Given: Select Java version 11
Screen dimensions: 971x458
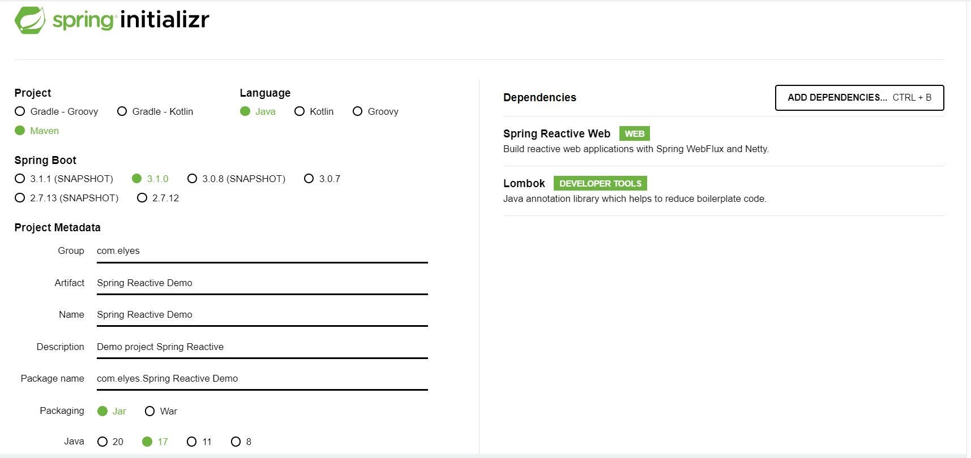Looking at the screenshot, I should [x=199, y=442].
